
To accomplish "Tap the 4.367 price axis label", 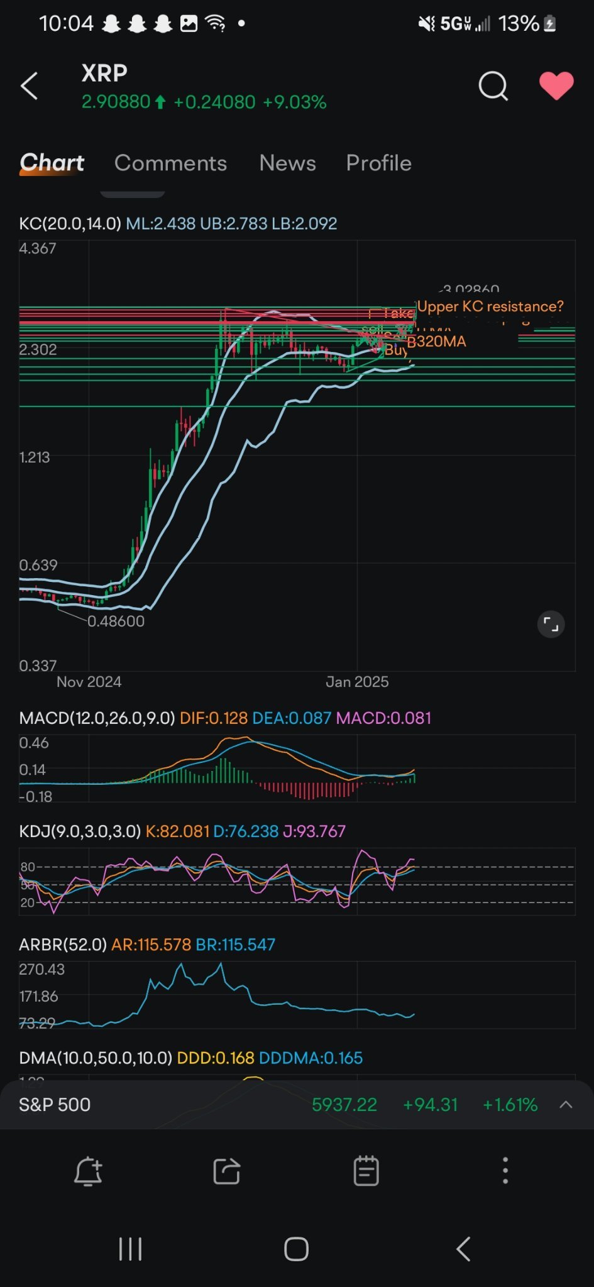I will pos(38,248).
